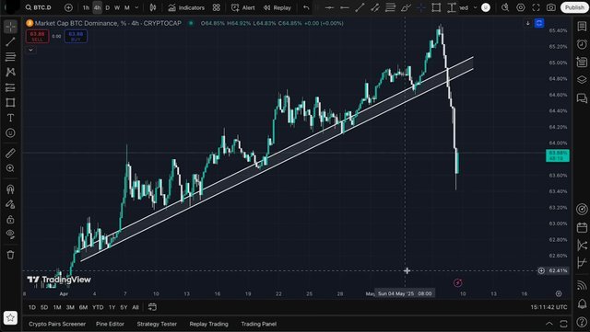Select the text annotation tool in left sidebar

pyautogui.click(x=10, y=118)
